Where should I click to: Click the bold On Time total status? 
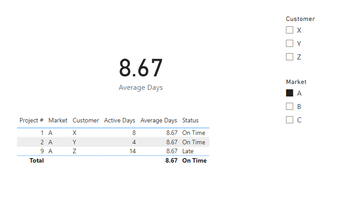click(x=195, y=161)
